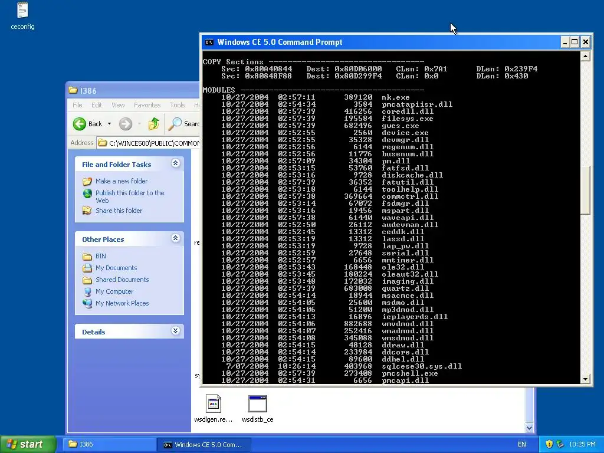Minimize the Command Prompt window

tap(564, 42)
